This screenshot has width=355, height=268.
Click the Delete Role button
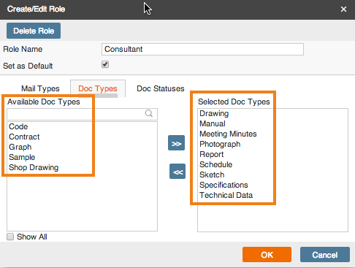click(34, 31)
